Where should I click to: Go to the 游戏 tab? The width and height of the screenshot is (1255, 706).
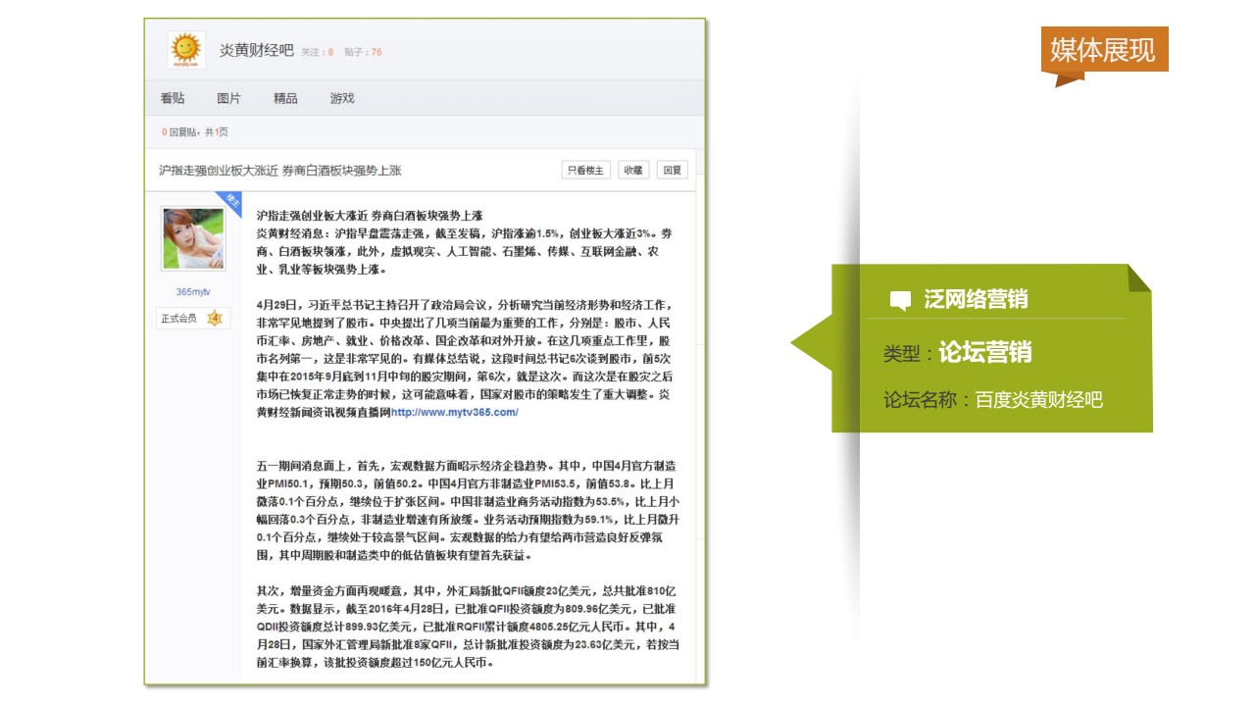(x=342, y=98)
